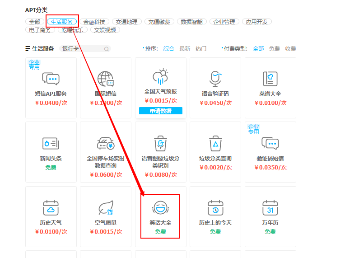
Task: Select the 文娱视频 category
Action: (105, 30)
